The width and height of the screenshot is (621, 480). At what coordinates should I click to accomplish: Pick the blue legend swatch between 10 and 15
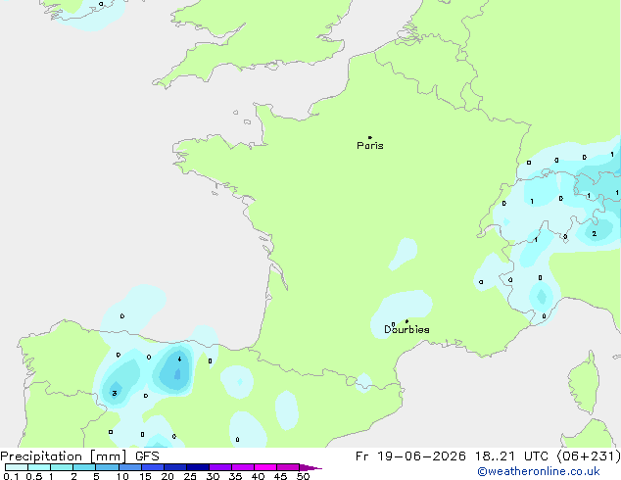129,467
